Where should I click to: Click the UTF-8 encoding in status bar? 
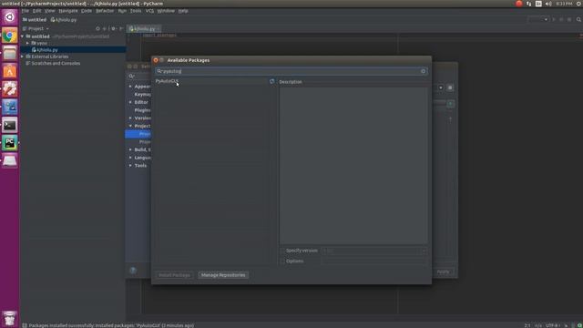tap(552, 325)
